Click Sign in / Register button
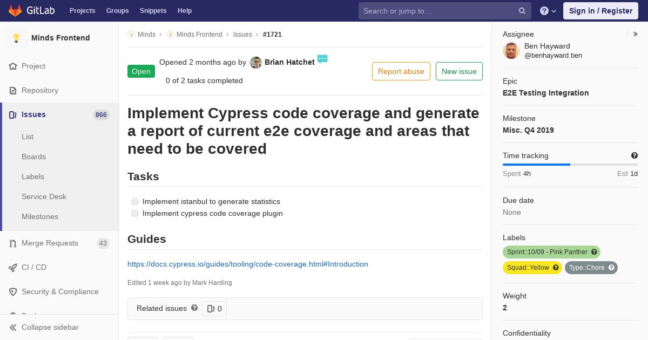Viewport: 648px width, 340px height. (x=600, y=11)
